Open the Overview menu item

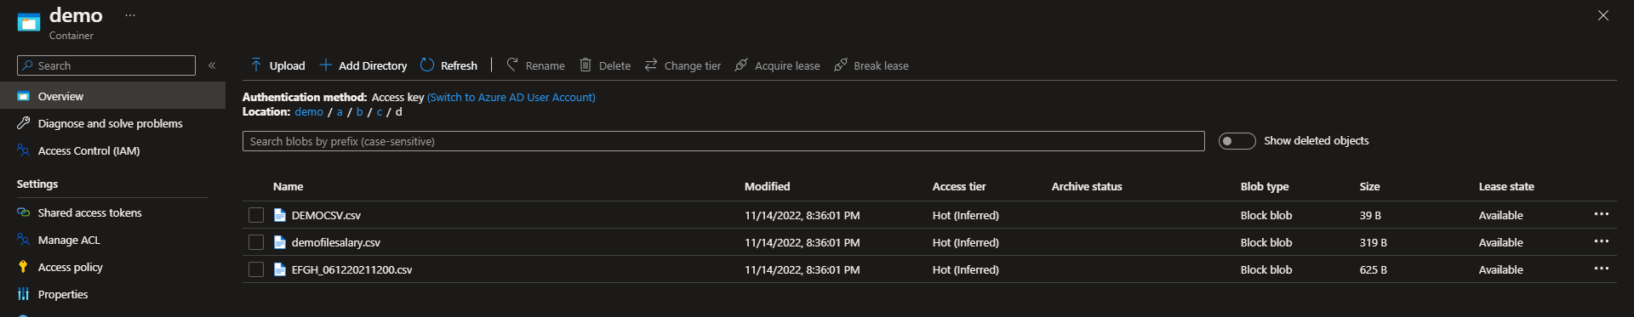coord(112,96)
